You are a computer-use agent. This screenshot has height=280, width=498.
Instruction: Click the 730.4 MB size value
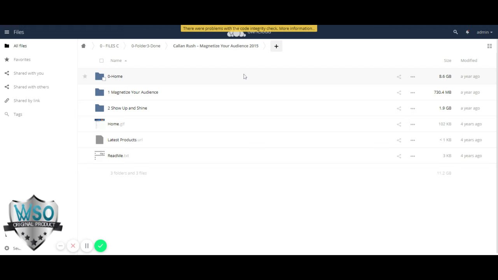point(443,93)
